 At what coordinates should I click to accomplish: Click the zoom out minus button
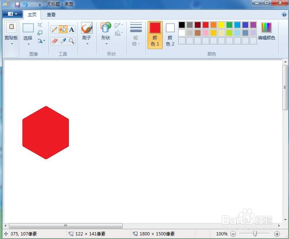click(233, 234)
